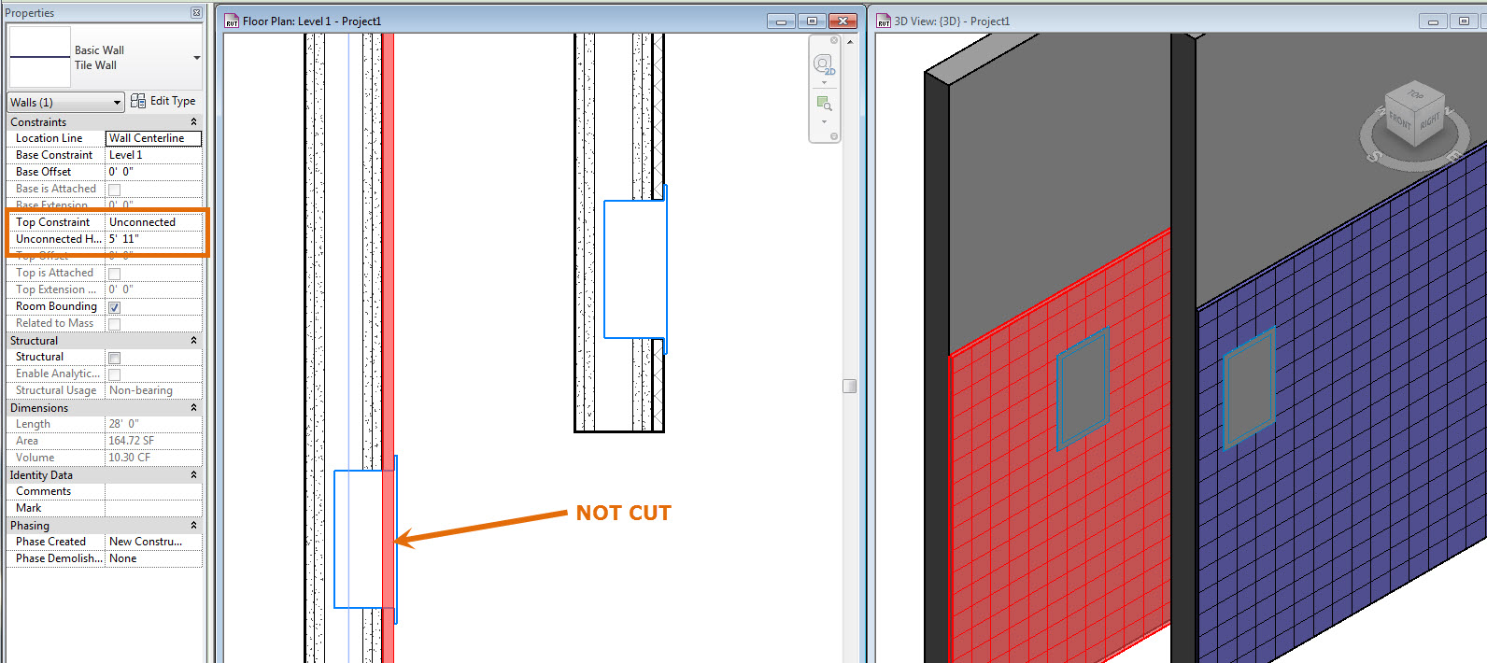The width and height of the screenshot is (1487, 663).
Task: Click the floor plan vertical scrollbar thumb
Action: [850, 386]
